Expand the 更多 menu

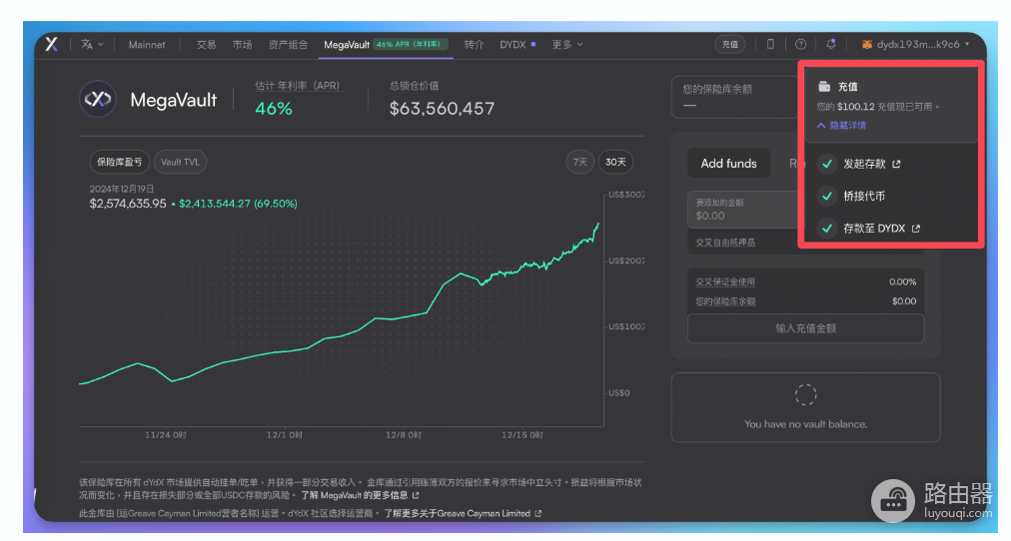(x=566, y=45)
